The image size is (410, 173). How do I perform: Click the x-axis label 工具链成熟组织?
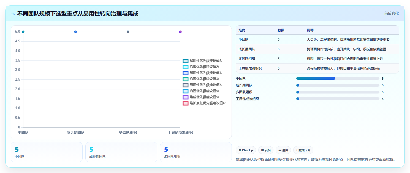coord(180,133)
